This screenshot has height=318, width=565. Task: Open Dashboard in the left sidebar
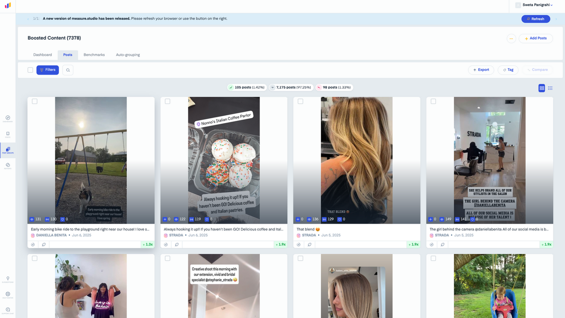tap(8, 119)
